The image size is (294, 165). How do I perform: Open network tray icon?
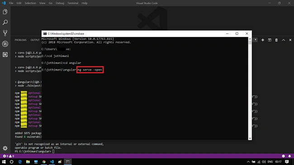point(259,162)
